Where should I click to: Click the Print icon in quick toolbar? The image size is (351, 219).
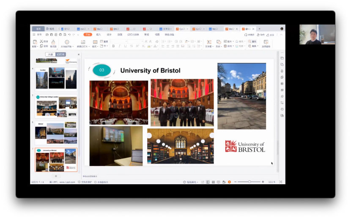60,34
